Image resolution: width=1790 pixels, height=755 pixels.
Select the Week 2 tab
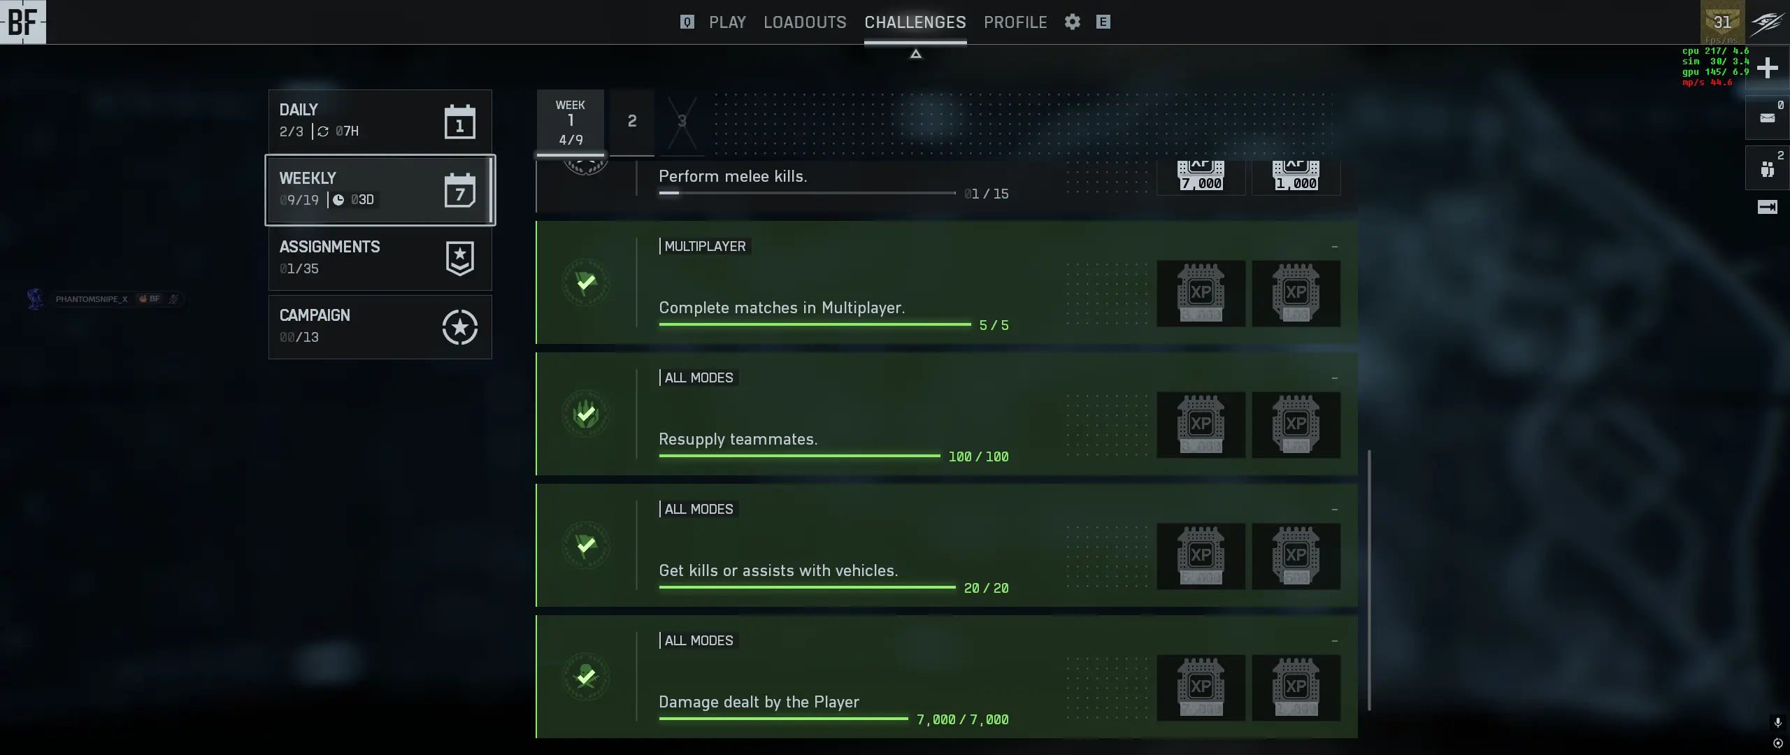pyautogui.click(x=632, y=122)
